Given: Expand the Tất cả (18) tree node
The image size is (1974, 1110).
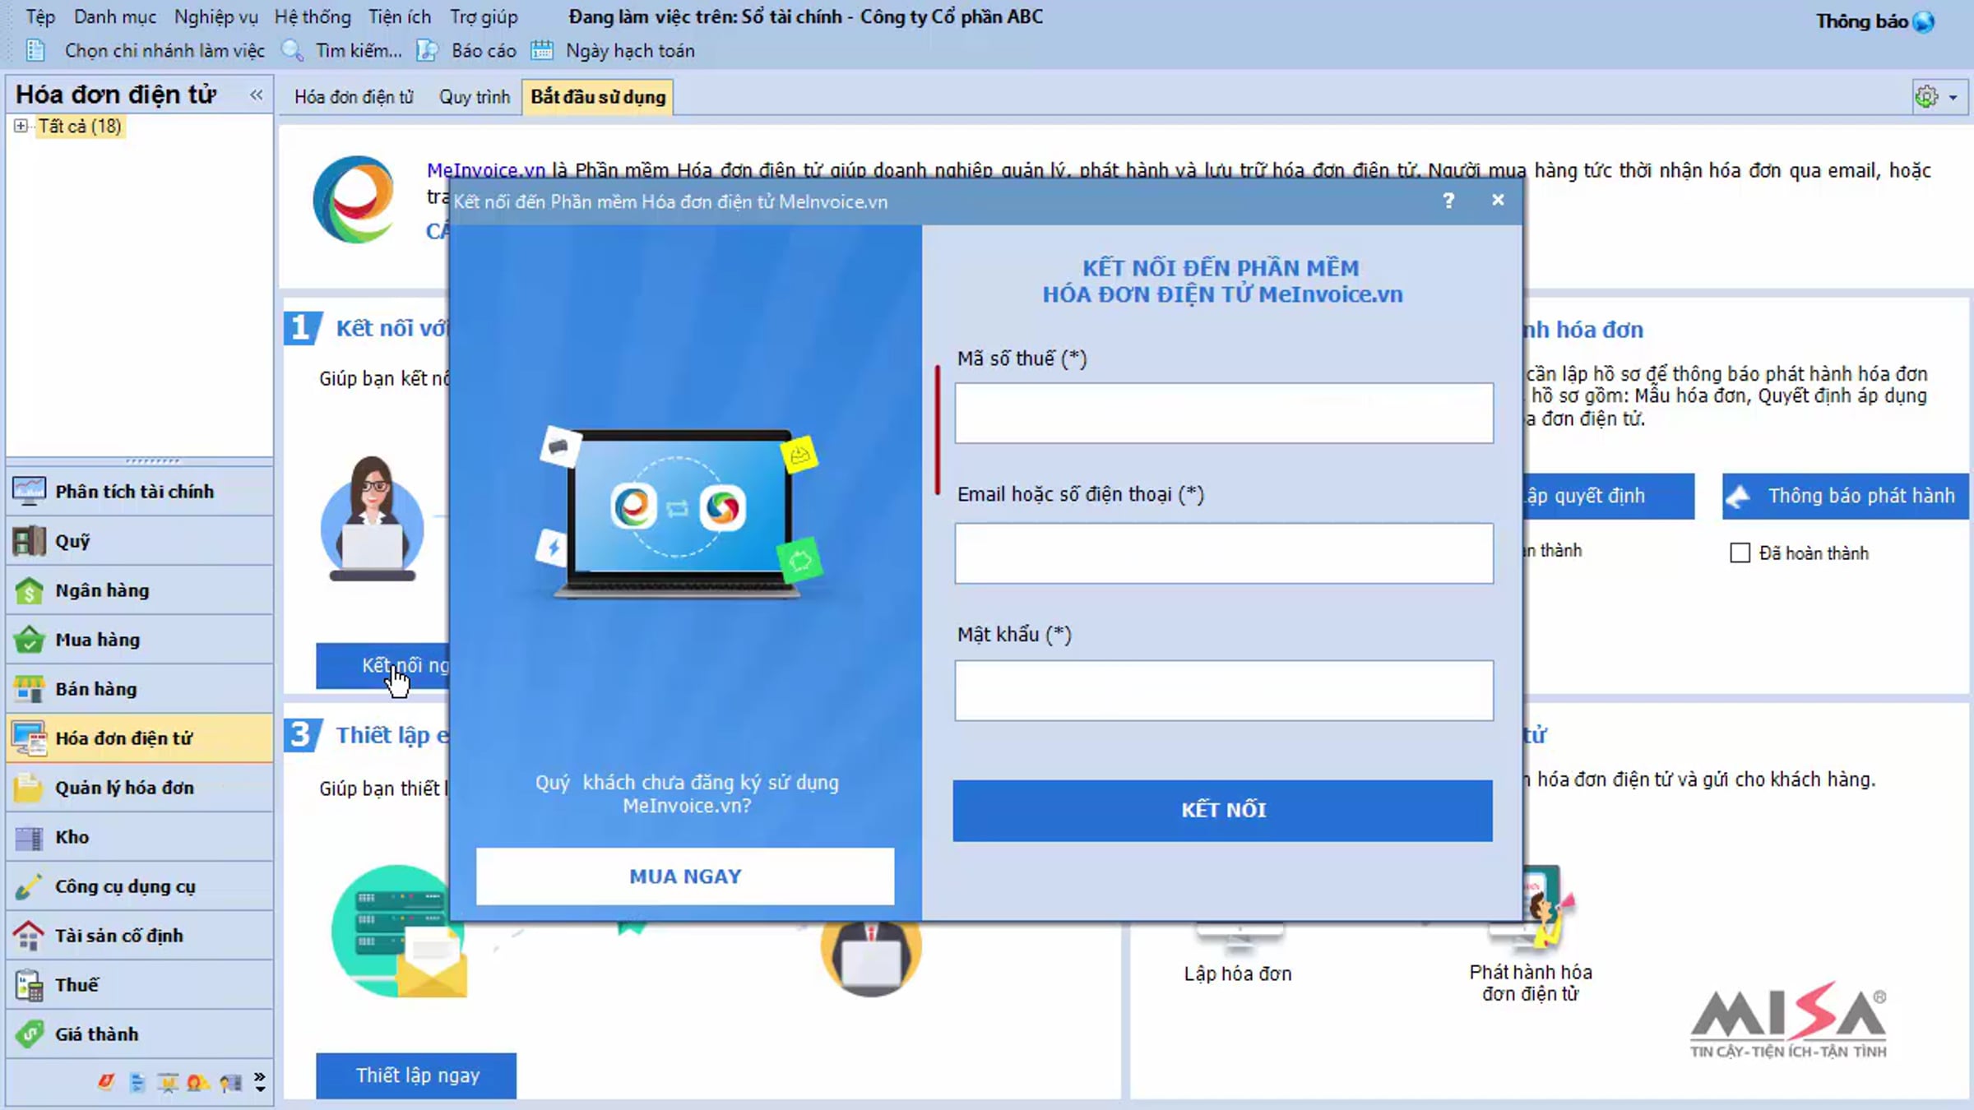Looking at the screenshot, I should click(21, 126).
